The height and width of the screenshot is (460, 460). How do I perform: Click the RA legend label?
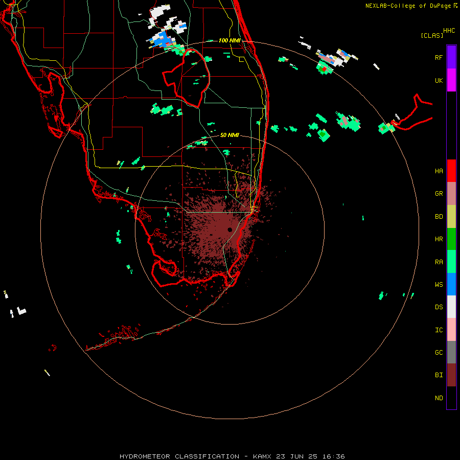click(x=439, y=262)
